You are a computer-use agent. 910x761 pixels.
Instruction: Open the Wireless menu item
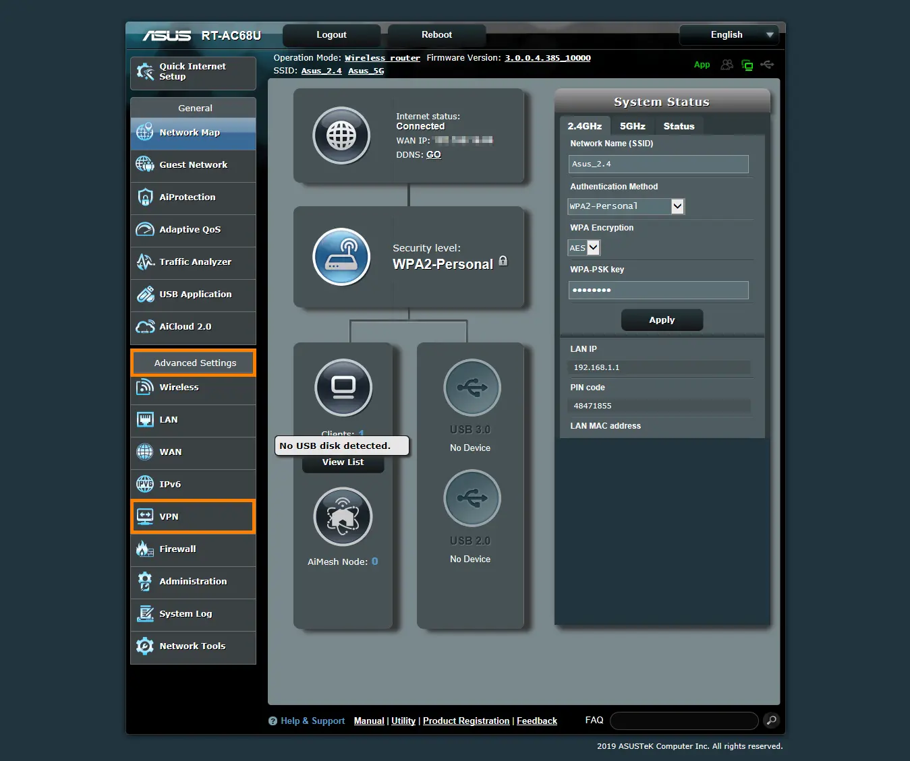193,388
